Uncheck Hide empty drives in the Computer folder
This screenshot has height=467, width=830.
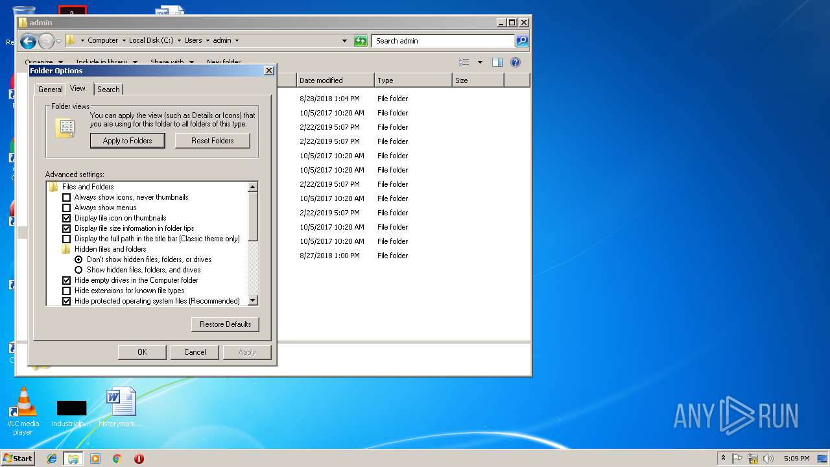tap(66, 280)
